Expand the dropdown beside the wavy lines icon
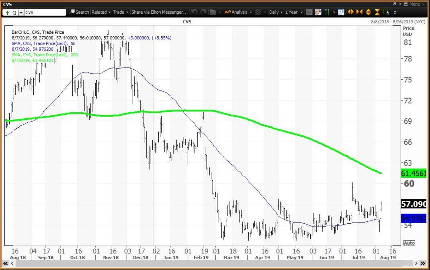Viewport: 430px width, 270px height. coord(265,12)
